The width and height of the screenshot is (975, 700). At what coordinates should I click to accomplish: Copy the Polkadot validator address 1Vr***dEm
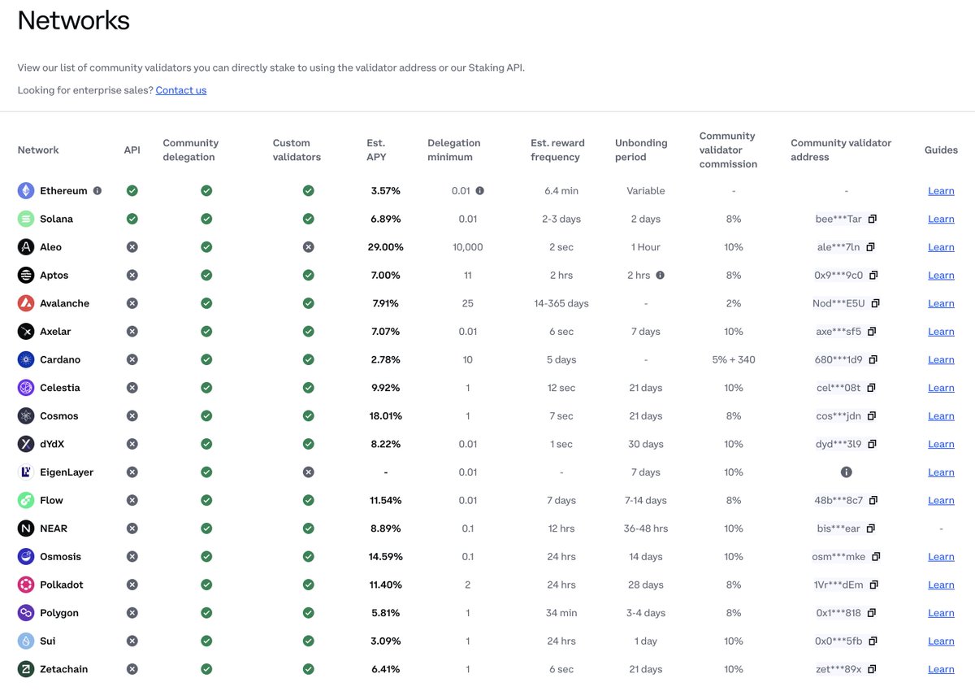tap(873, 585)
